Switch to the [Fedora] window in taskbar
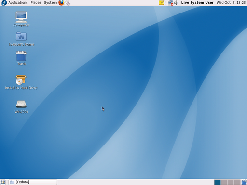This screenshot has height=185, width=247. [x=33, y=182]
